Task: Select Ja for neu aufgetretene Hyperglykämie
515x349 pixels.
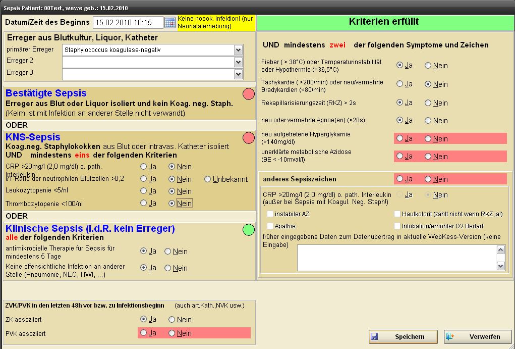Action: coord(400,139)
